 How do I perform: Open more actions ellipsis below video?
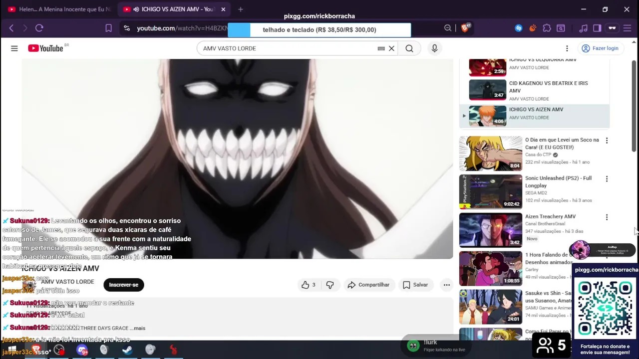447,285
